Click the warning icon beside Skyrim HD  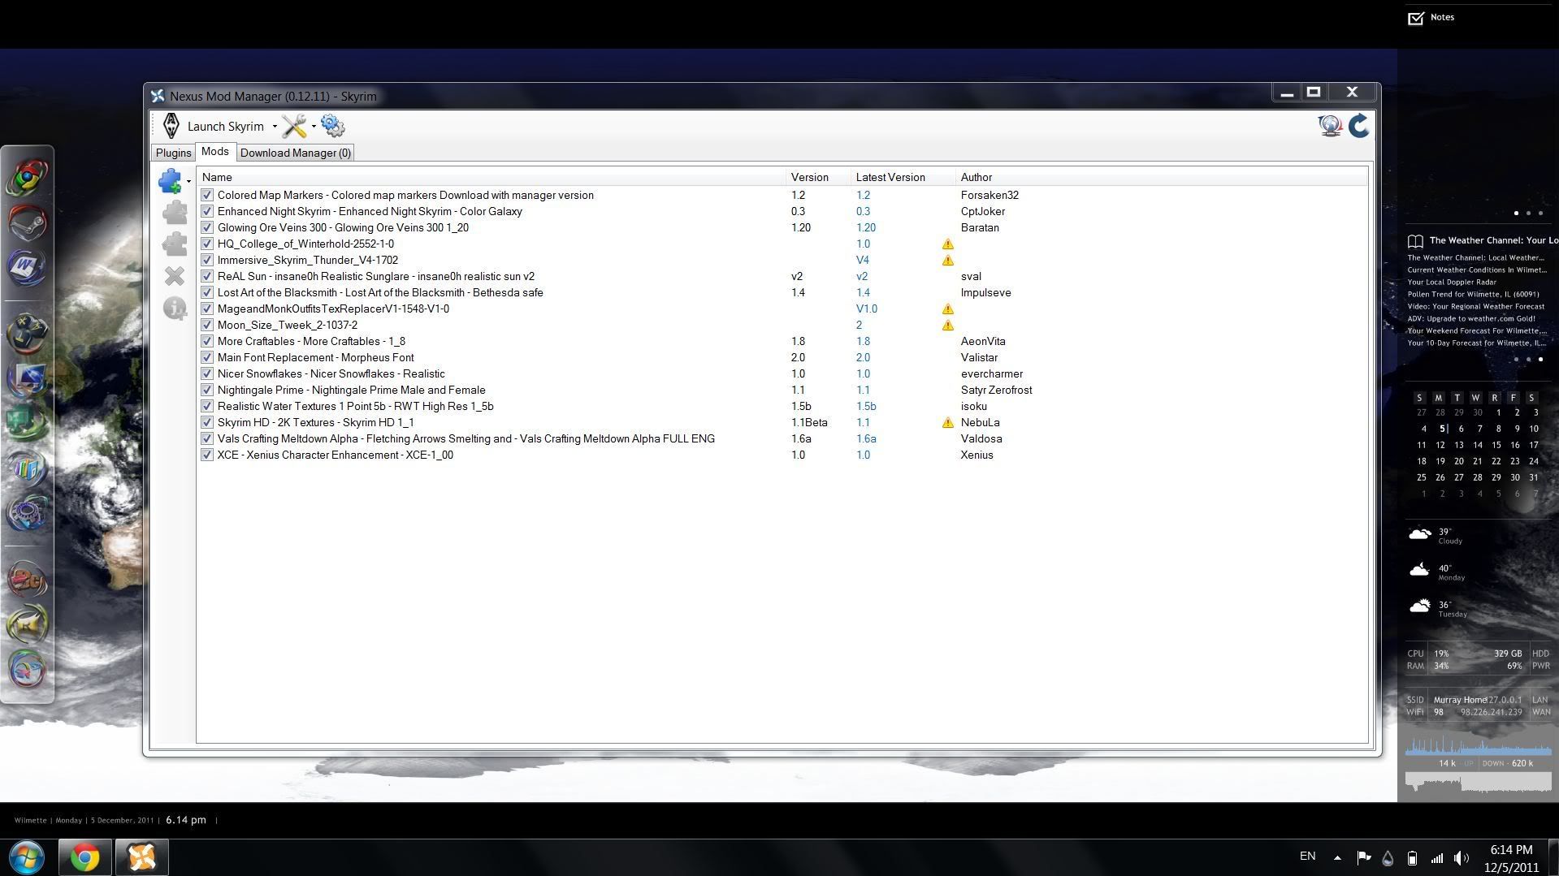click(947, 423)
